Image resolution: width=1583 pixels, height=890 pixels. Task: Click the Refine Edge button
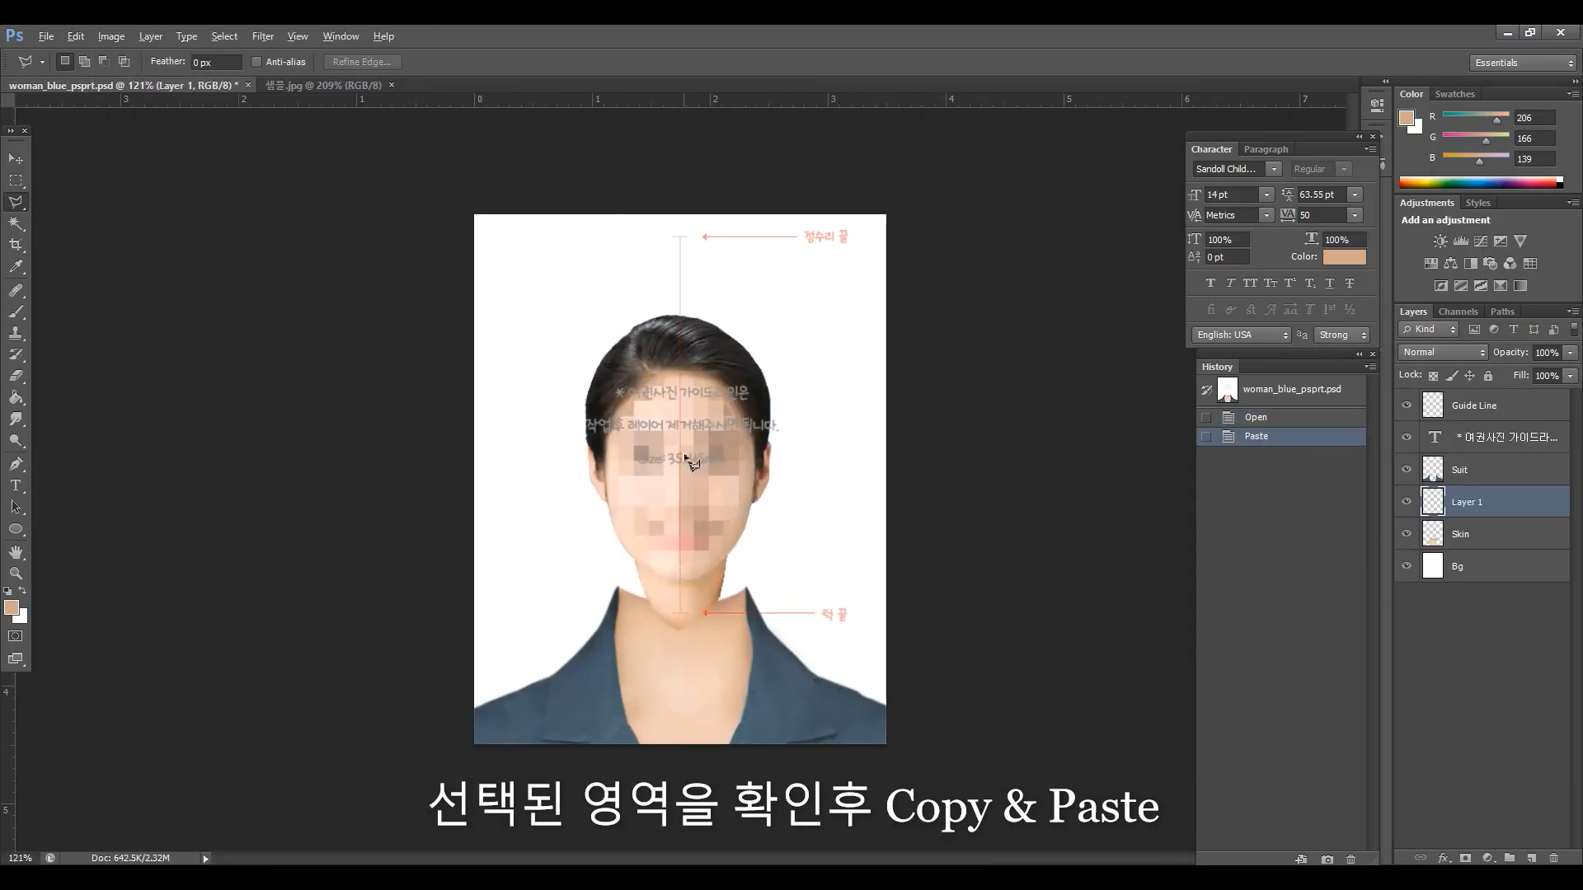[x=361, y=62]
